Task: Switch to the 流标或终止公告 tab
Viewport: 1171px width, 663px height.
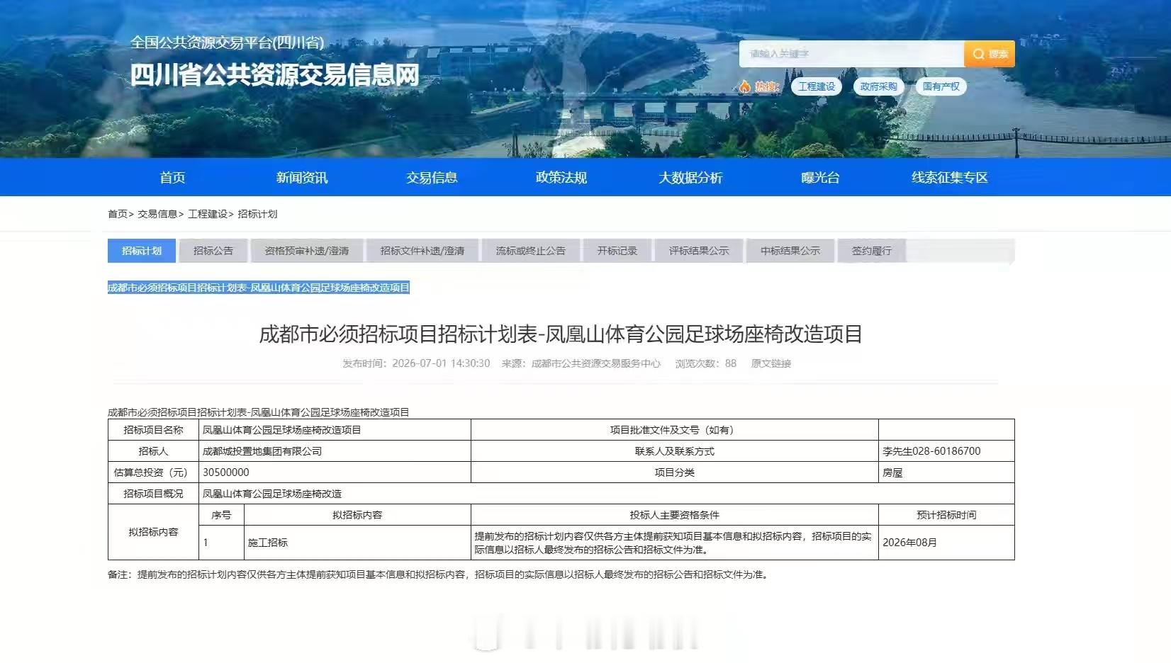Action: pyautogui.click(x=531, y=251)
